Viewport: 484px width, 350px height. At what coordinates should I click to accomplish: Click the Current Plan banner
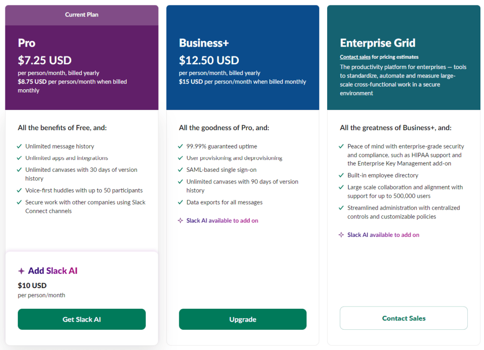[82, 14]
